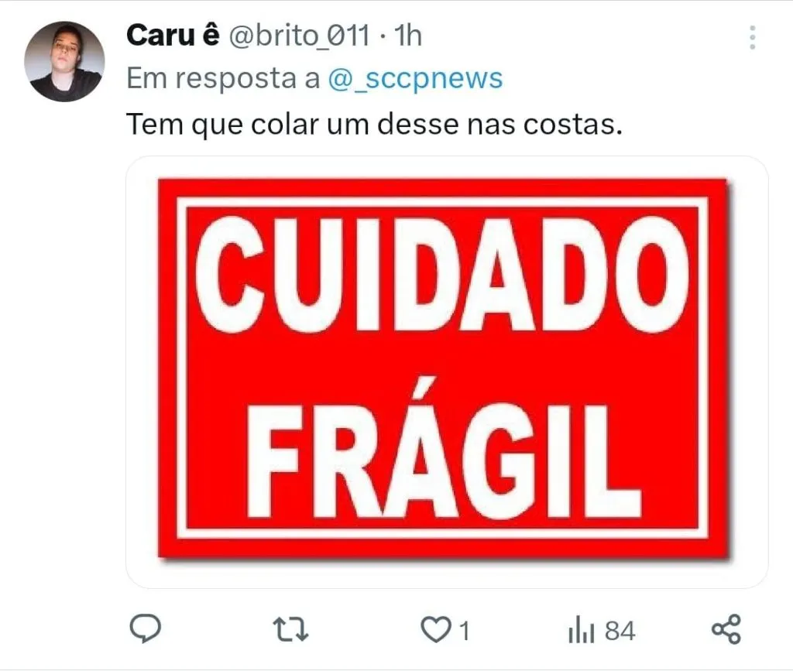Image resolution: width=793 pixels, height=671 pixels.
Task: Share the tweet using the share icon
Action: [726, 629]
